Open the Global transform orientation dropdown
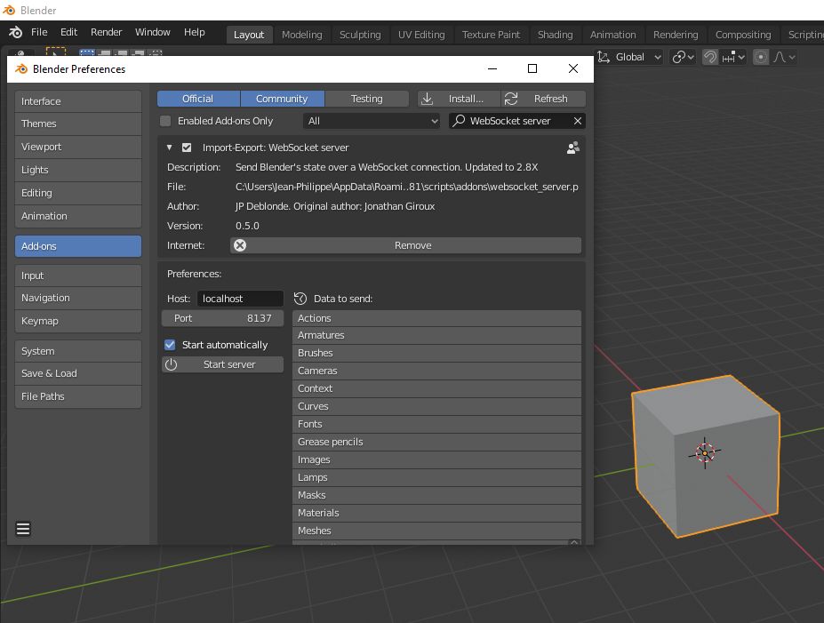The width and height of the screenshot is (824, 623). click(629, 57)
